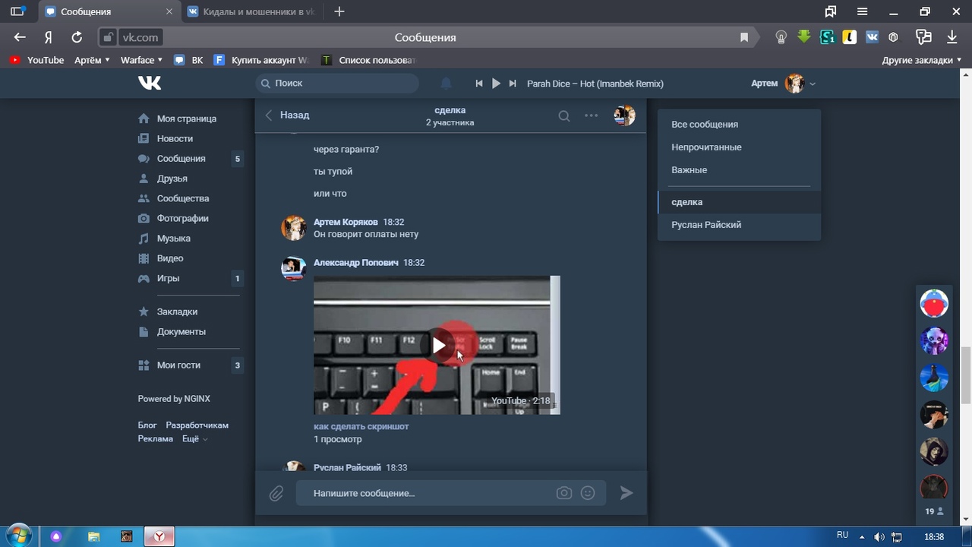Image resolution: width=972 pixels, height=547 pixels.
Task: Skip to the next music track
Action: pos(513,84)
